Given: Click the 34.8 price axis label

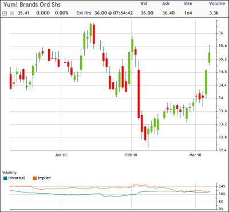Looking at the screenshot, I should 223,72.
